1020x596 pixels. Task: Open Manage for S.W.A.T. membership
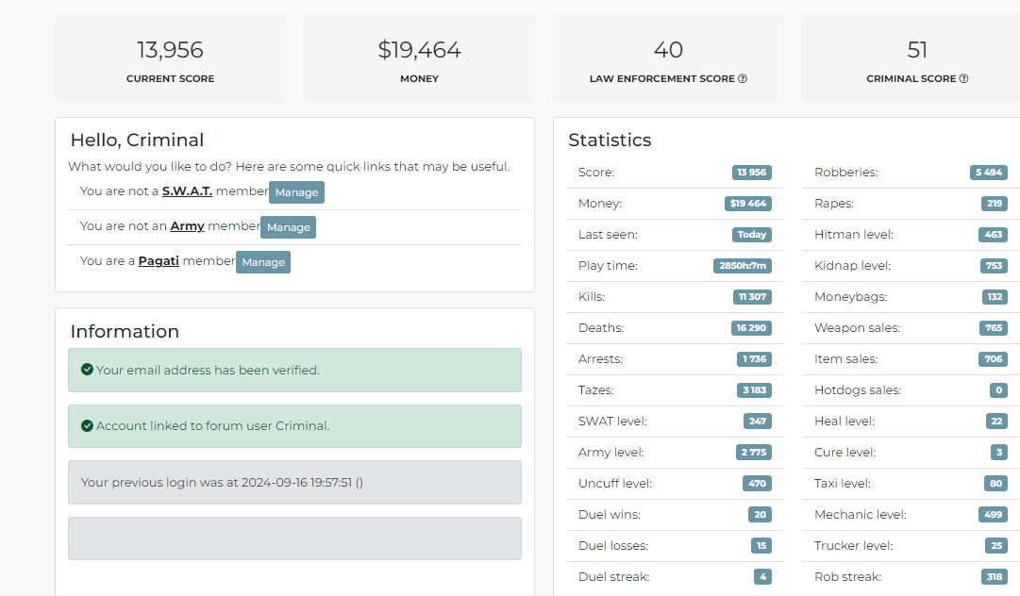(296, 192)
